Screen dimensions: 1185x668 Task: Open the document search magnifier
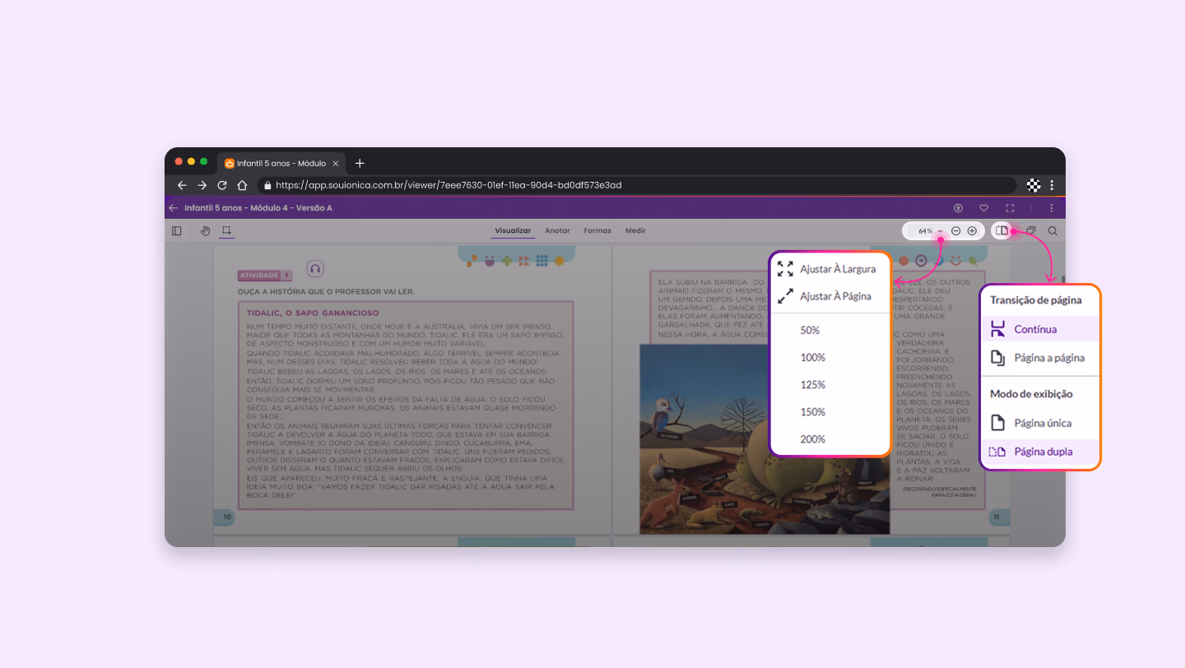point(1053,231)
